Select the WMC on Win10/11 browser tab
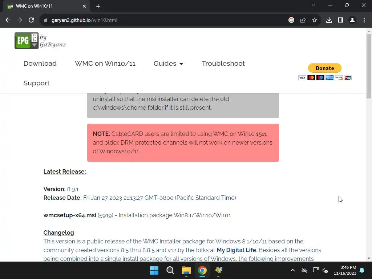Screen dimensions: 372x279 [46, 6]
